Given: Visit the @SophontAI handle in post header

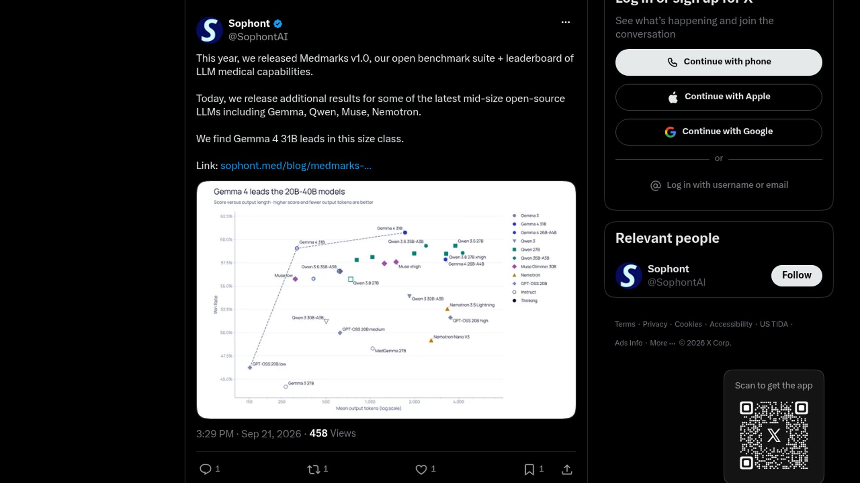Looking at the screenshot, I should click(258, 37).
